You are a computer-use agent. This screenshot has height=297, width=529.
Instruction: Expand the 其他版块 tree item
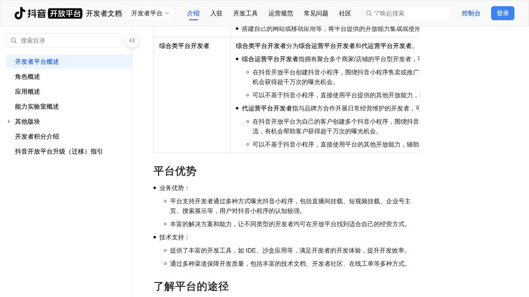point(9,121)
